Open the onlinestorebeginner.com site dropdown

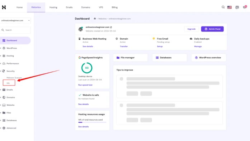[x=15, y=20]
